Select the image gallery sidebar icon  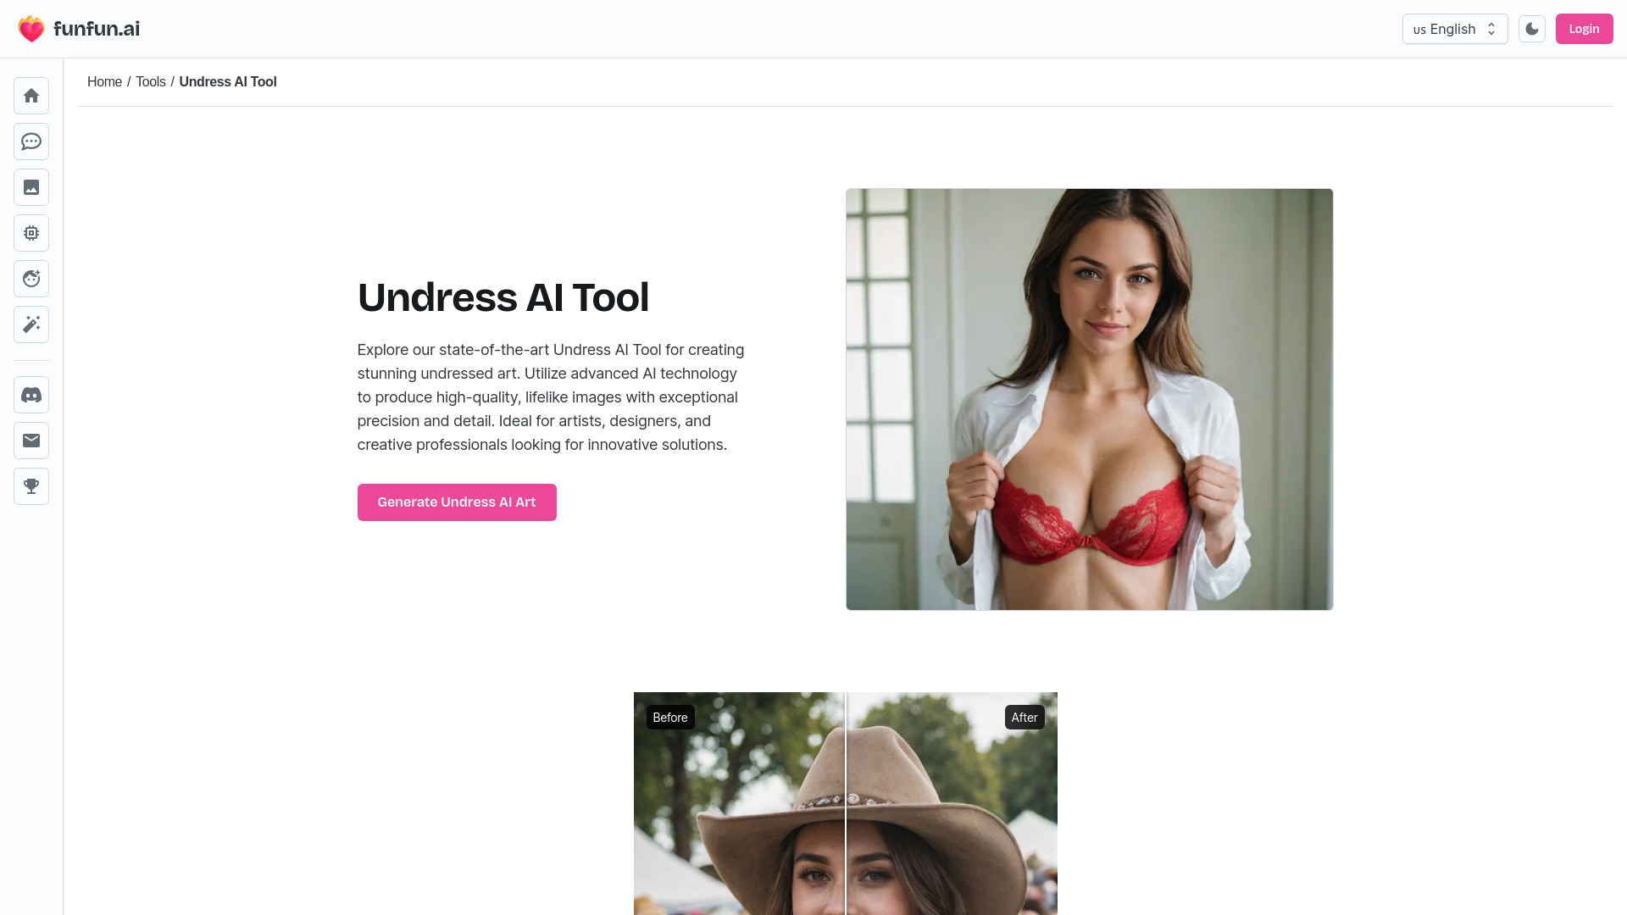(x=31, y=186)
